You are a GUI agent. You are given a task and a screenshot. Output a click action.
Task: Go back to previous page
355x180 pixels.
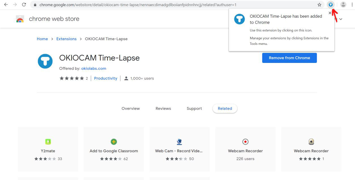[6, 5]
